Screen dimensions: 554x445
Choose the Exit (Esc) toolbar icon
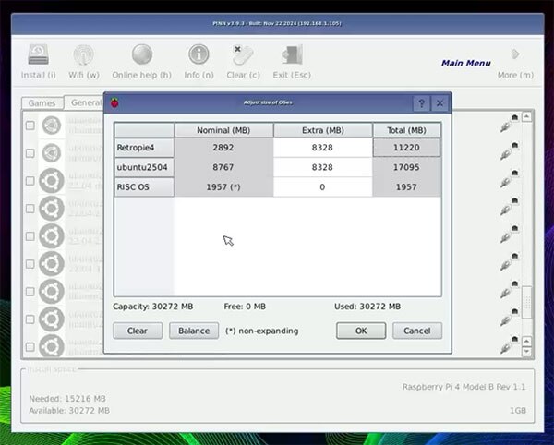pos(292,54)
